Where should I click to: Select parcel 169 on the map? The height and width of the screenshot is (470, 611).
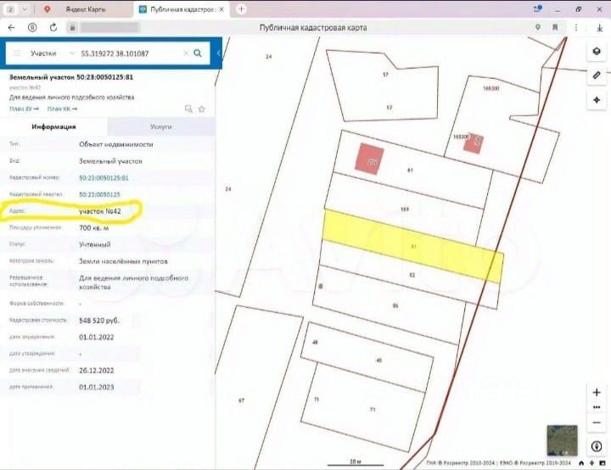pos(405,210)
